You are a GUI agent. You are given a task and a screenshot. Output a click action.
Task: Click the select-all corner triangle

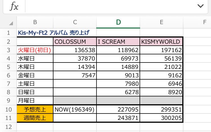(11, 23)
